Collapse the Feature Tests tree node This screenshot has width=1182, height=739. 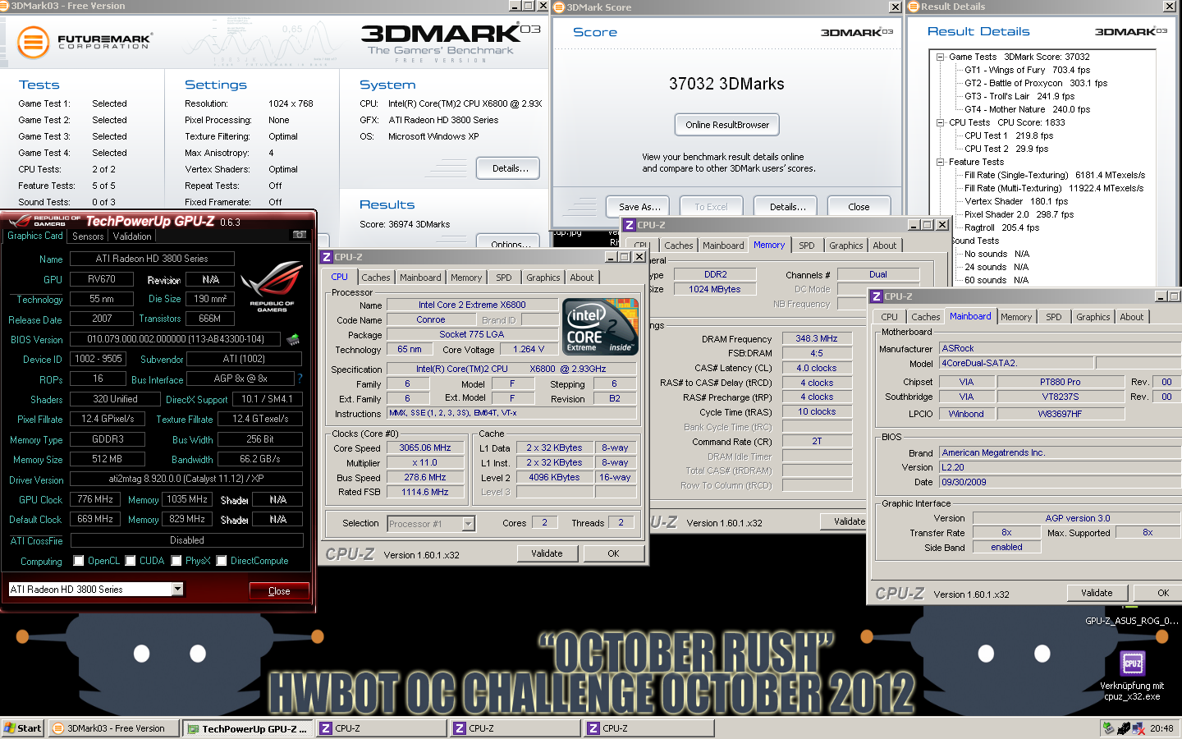[941, 162]
